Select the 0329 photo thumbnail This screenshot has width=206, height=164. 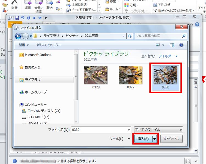click(130, 77)
